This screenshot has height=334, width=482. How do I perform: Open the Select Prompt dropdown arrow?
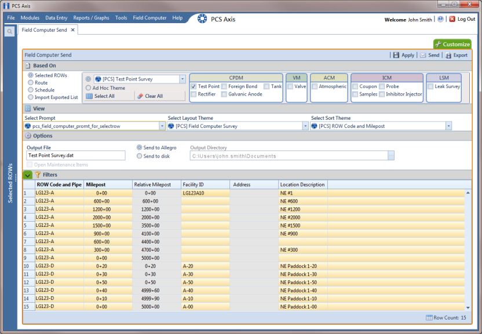[x=162, y=126]
